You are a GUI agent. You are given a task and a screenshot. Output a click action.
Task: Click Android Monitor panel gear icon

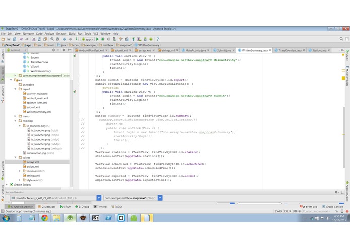click(x=336, y=192)
